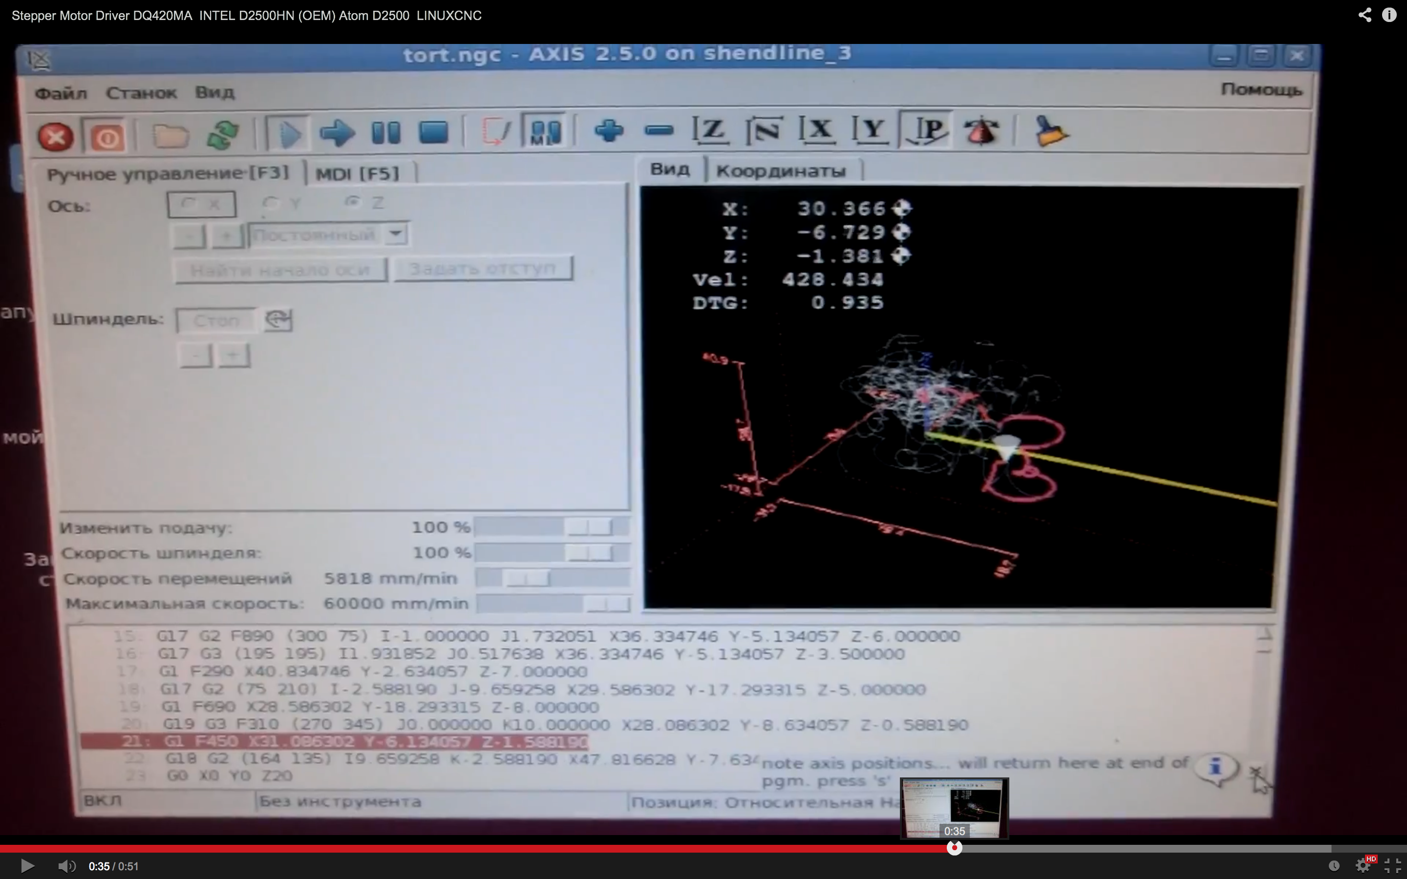Select the X axis radio button
1407x879 pixels.
click(189, 204)
